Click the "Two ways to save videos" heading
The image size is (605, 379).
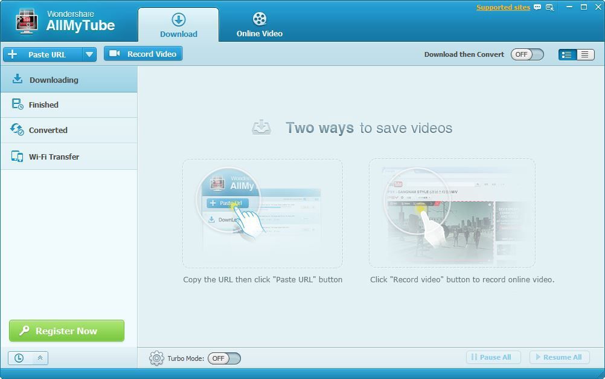[369, 128]
